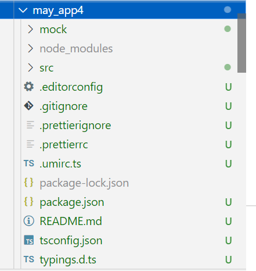The image size is (256, 271).
Task: Click the TS icon next to .umirc.ts
Action: click(x=29, y=163)
